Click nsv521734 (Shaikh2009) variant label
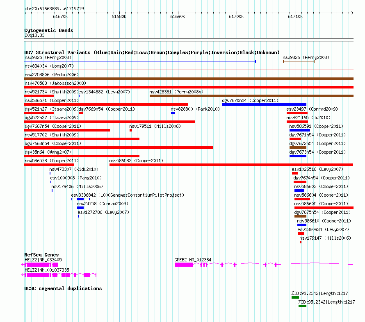 pos(51,92)
